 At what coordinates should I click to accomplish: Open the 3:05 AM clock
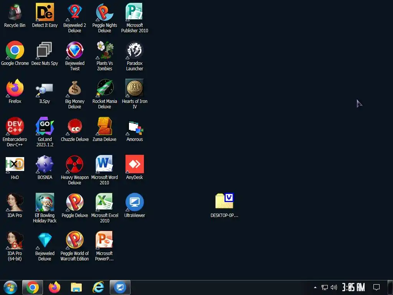(x=353, y=287)
